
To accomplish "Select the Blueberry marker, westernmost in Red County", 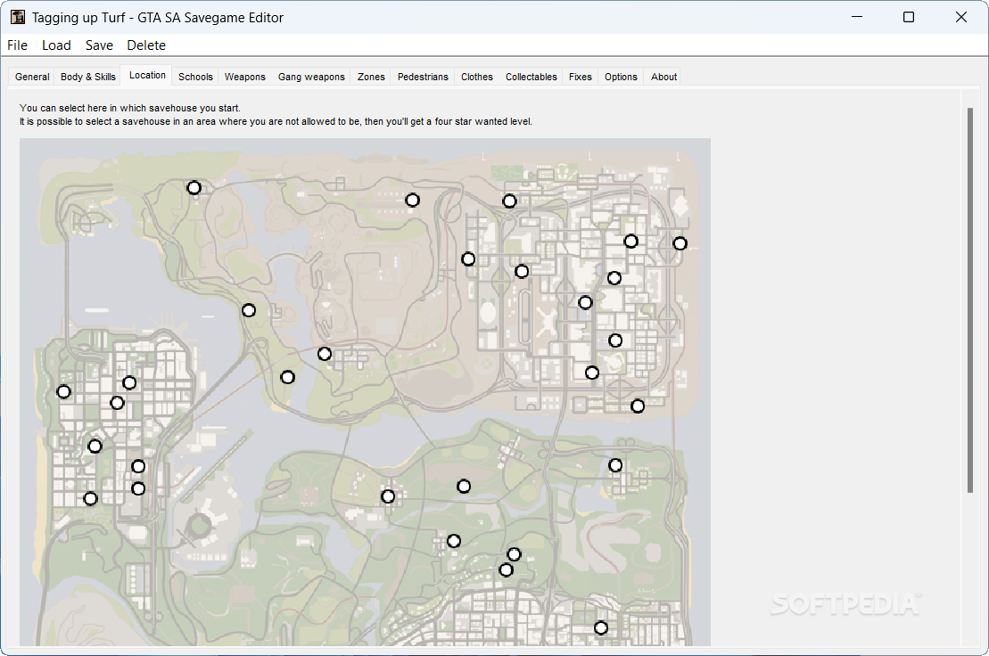I will coord(389,496).
